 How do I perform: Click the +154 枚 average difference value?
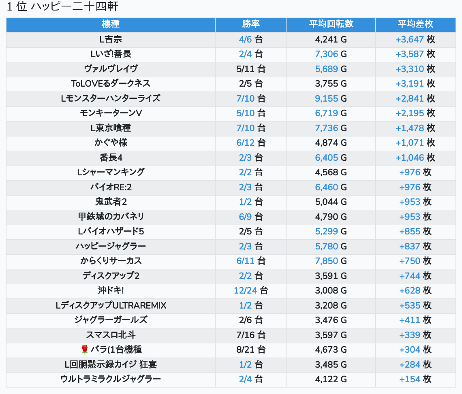point(415,379)
